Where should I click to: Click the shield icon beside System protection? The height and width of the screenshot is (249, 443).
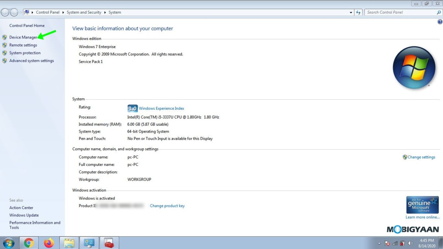coord(4,53)
